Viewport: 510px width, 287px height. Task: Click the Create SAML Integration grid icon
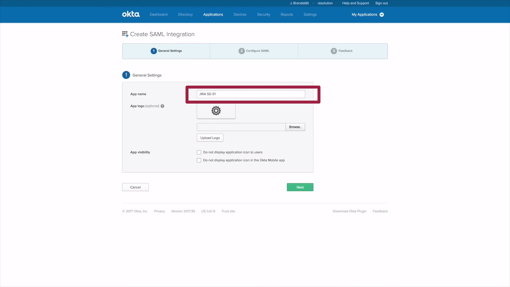(x=125, y=34)
